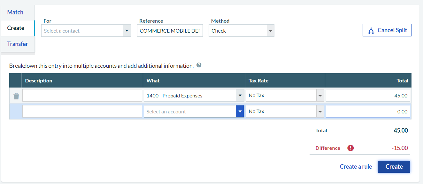Click the help question mark icon
This screenshot has height=184, width=423.
199,65
